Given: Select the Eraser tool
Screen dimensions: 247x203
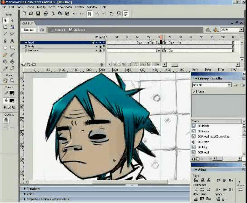Looking at the screenshot, I should 12,68.
